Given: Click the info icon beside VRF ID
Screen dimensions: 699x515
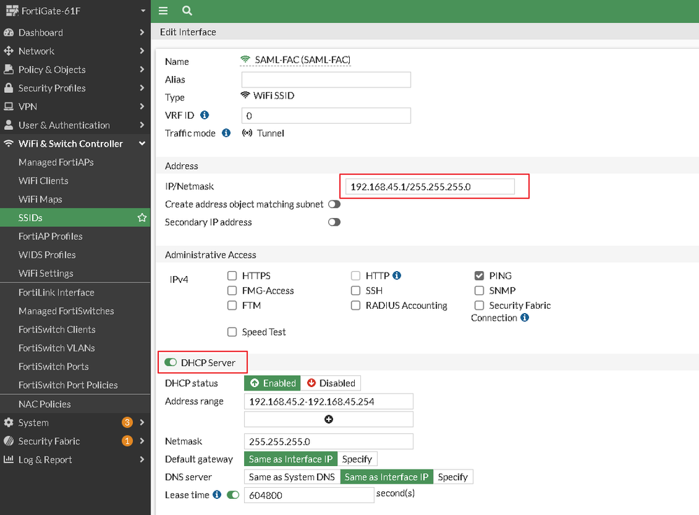Looking at the screenshot, I should point(205,115).
